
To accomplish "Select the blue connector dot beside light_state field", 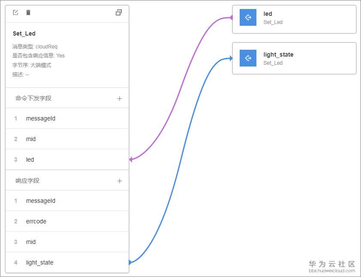I will coord(129,262).
